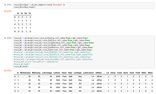Click the ellipsis truncated columns header
Image resolution: width=156 pixels, height=94 pixels.
(104, 73)
